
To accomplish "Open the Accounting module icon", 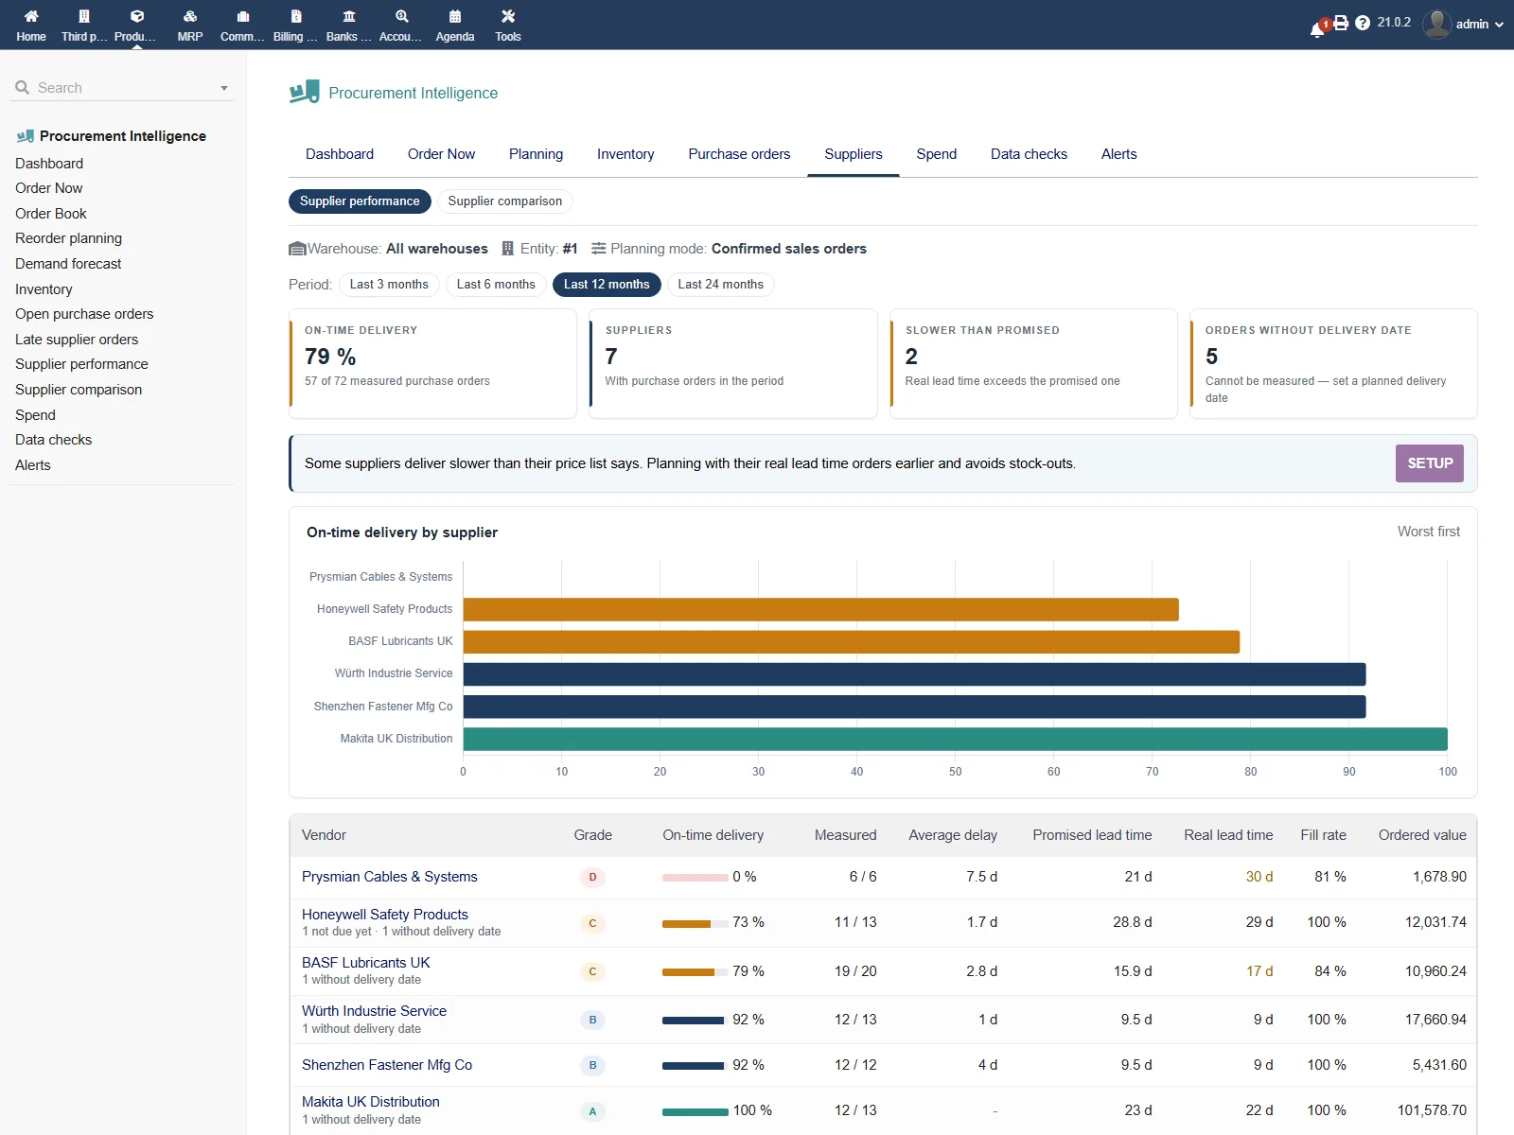I will [x=402, y=16].
